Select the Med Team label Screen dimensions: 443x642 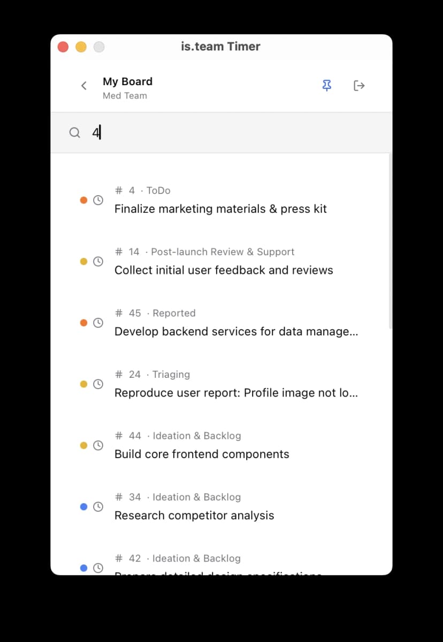[x=125, y=95]
